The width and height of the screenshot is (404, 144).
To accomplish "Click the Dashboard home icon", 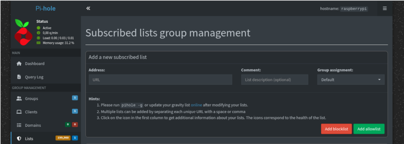I will click(x=19, y=64).
